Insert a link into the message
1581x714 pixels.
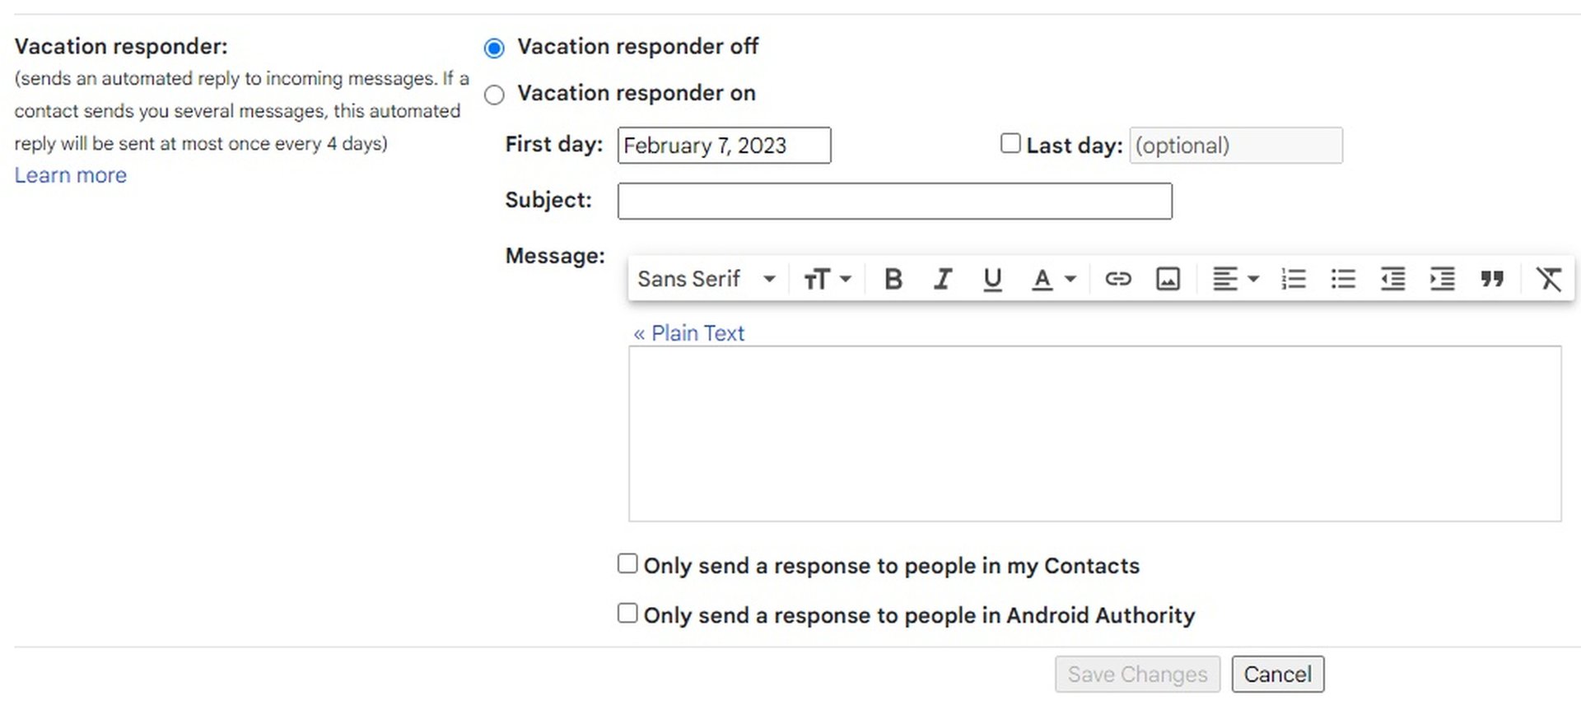tap(1117, 280)
